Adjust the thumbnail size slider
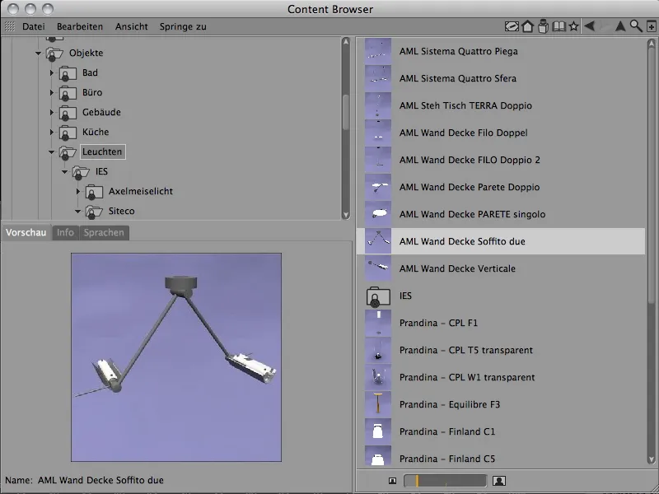Image resolution: width=659 pixels, height=494 pixels. (x=445, y=478)
